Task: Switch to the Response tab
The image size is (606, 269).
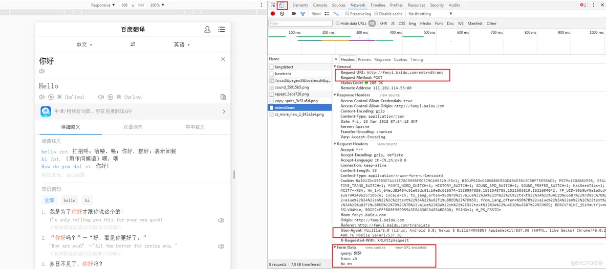Action: coord(382,59)
